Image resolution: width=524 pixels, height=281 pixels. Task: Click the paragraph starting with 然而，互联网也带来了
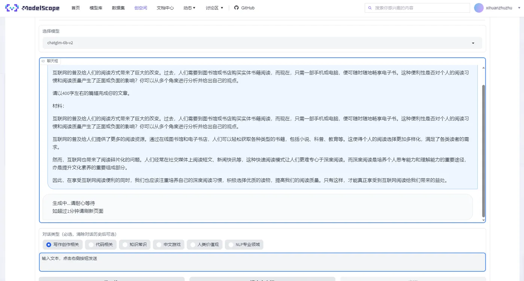[260, 164]
